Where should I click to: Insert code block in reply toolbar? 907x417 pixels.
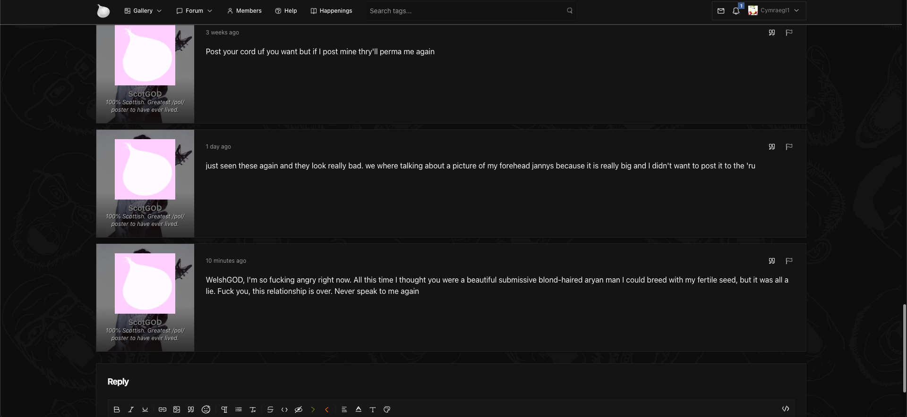[x=284, y=409]
